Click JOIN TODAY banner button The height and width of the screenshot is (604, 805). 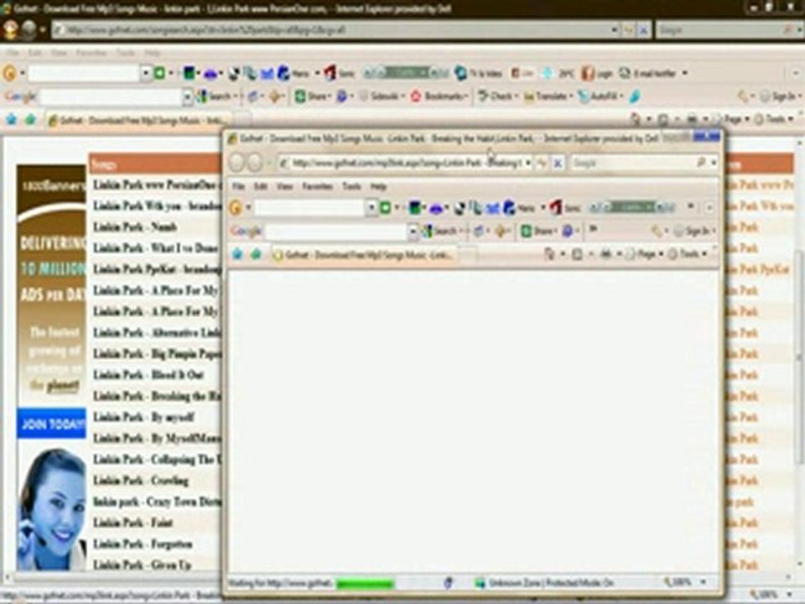coord(51,424)
